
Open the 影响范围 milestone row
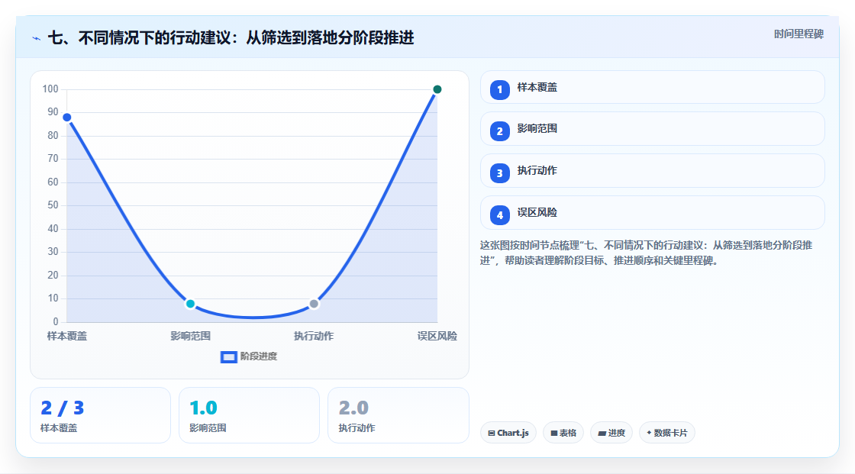point(652,129)
